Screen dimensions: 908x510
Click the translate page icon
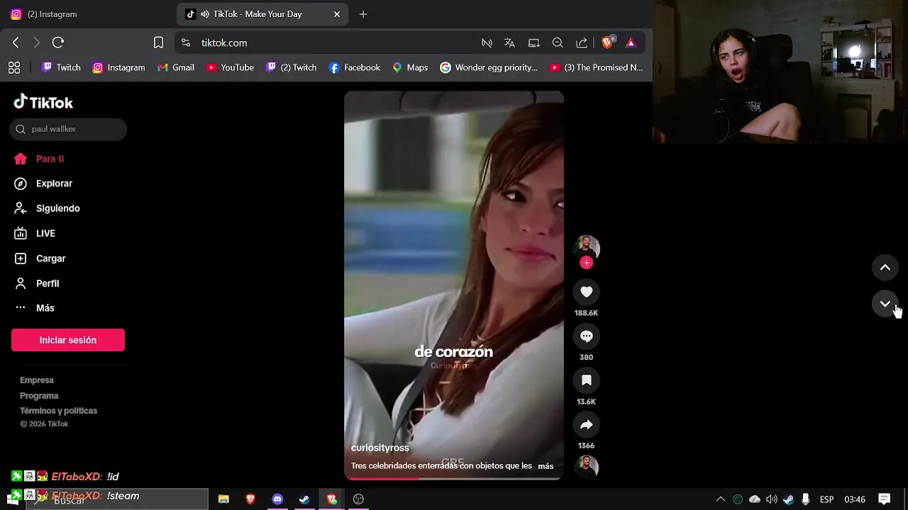(509, 42)
